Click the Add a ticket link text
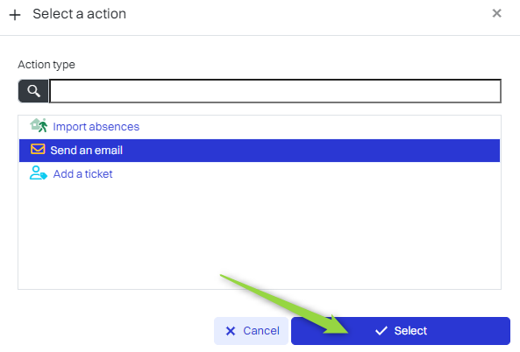This screenshot has width=520, height=352. [83, 174]
